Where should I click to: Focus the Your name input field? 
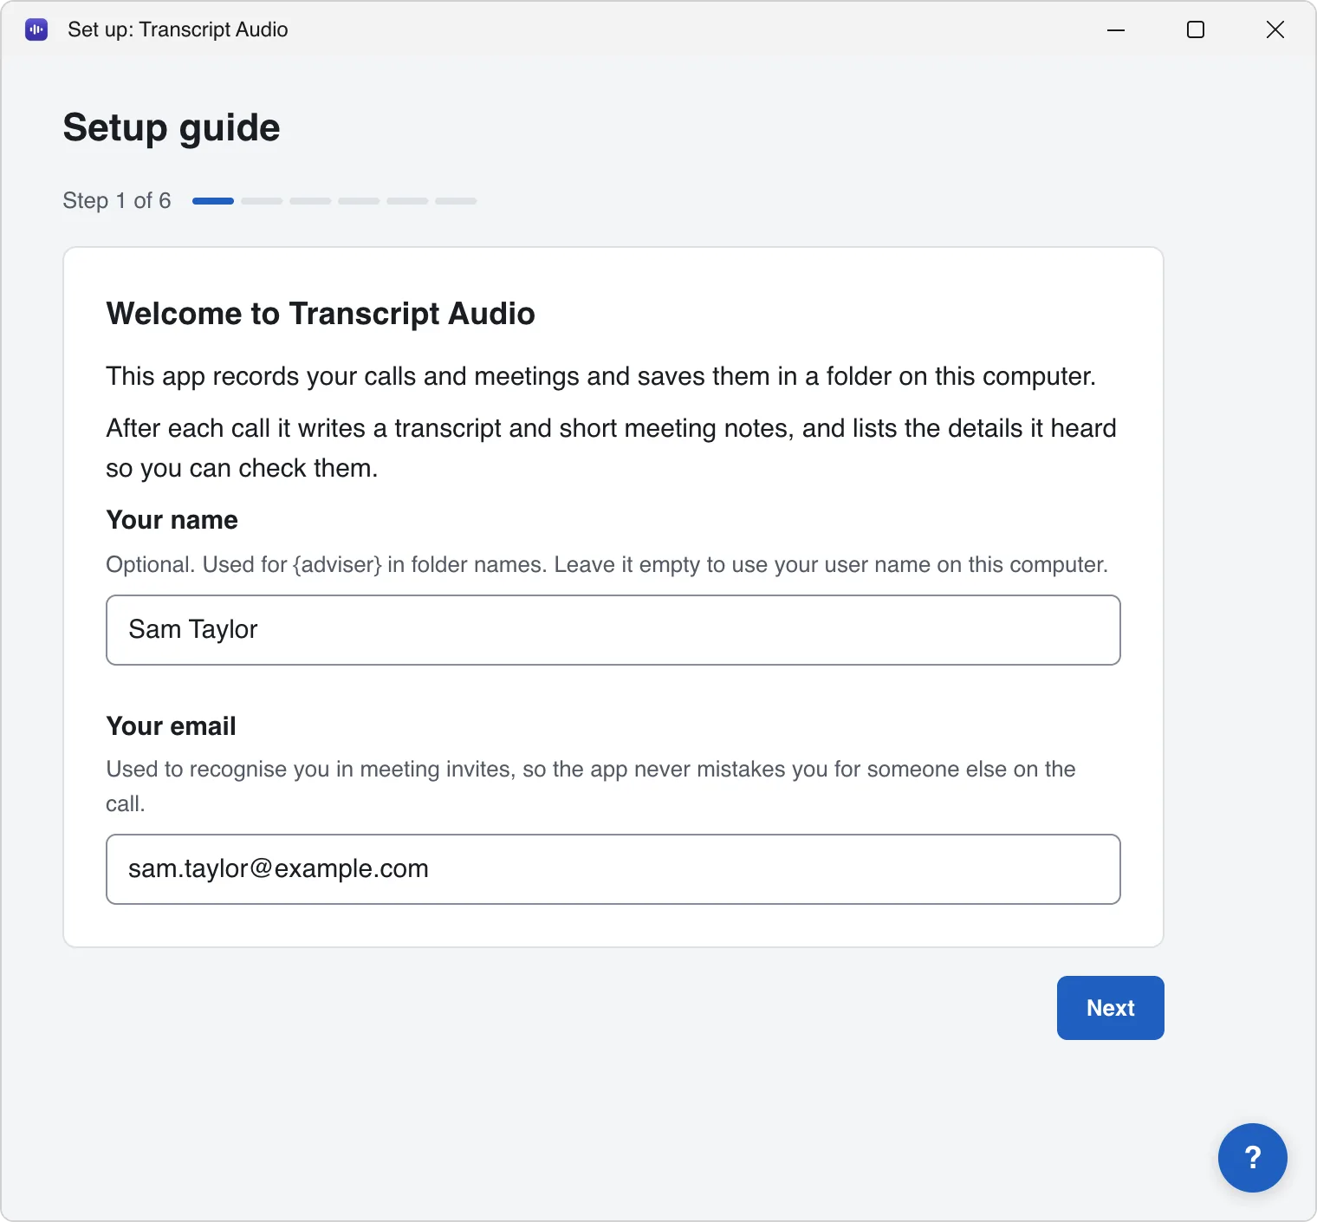613,630
